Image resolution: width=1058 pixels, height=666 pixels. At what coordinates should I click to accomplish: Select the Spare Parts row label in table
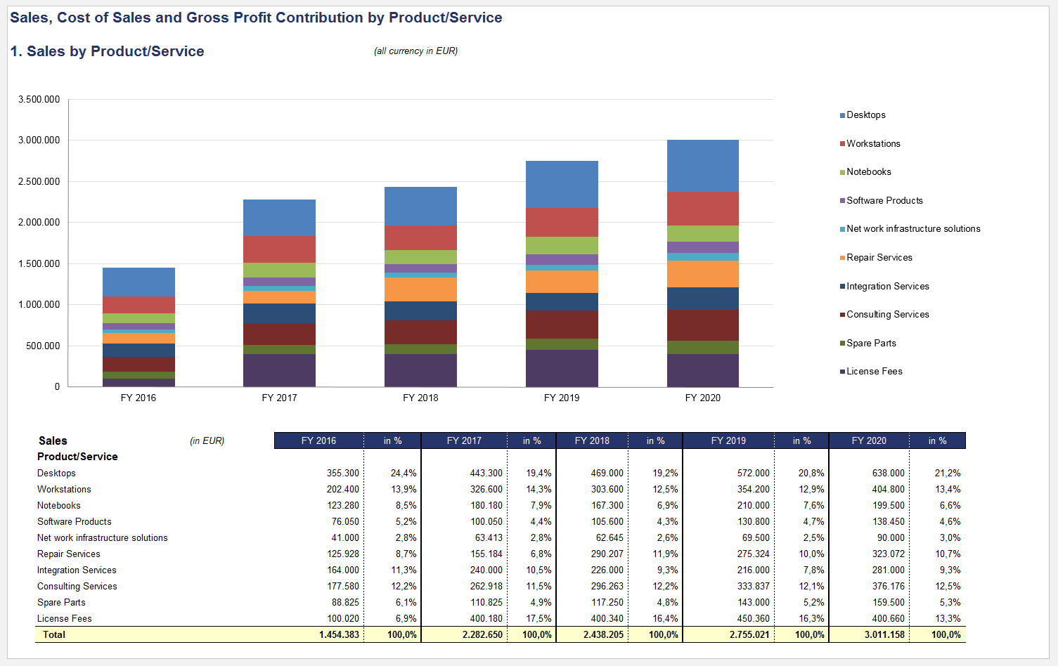click(x=61, y=603)
